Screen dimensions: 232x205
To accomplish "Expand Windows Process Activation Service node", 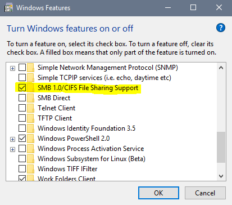I will coord(12,149).
